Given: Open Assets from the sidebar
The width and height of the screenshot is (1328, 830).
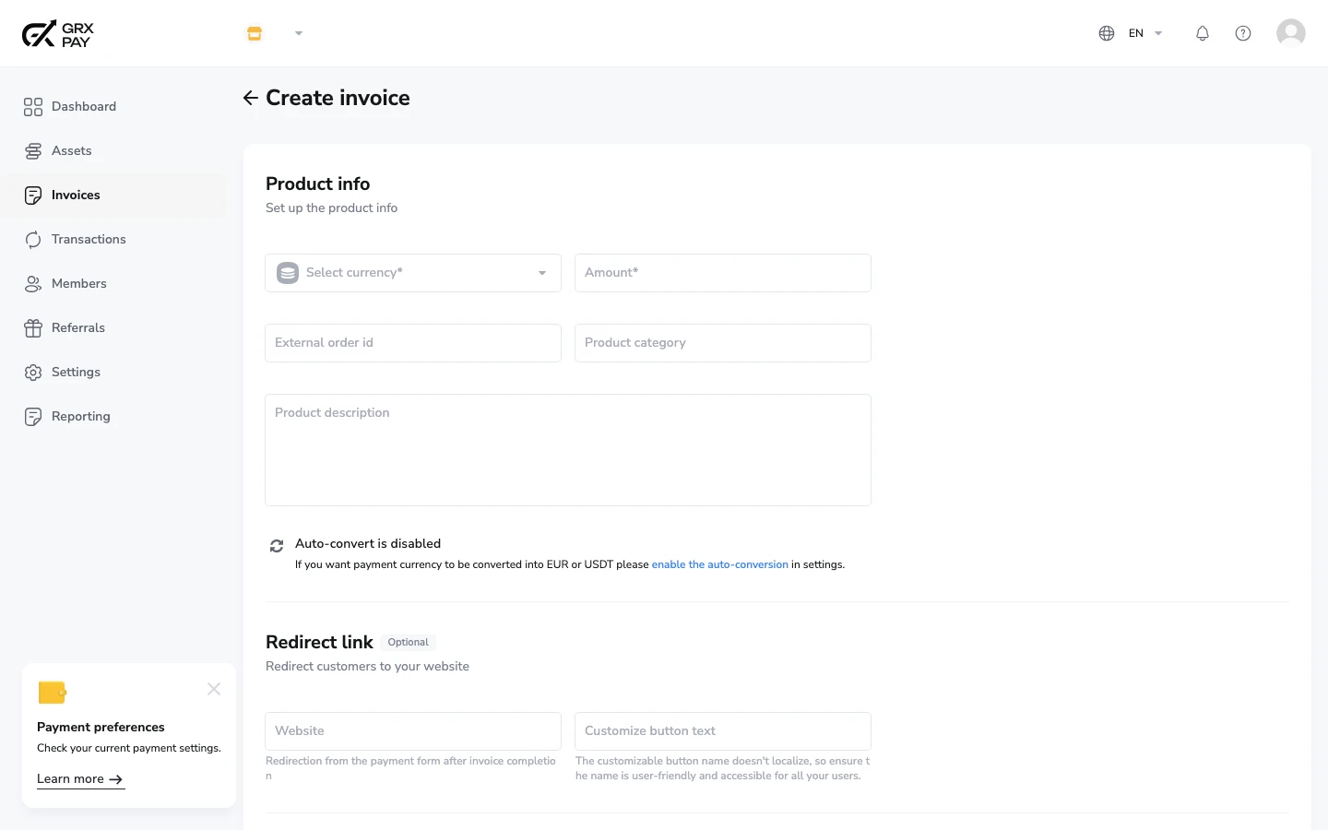Looking at the screenshot, I should click(113, 151).
